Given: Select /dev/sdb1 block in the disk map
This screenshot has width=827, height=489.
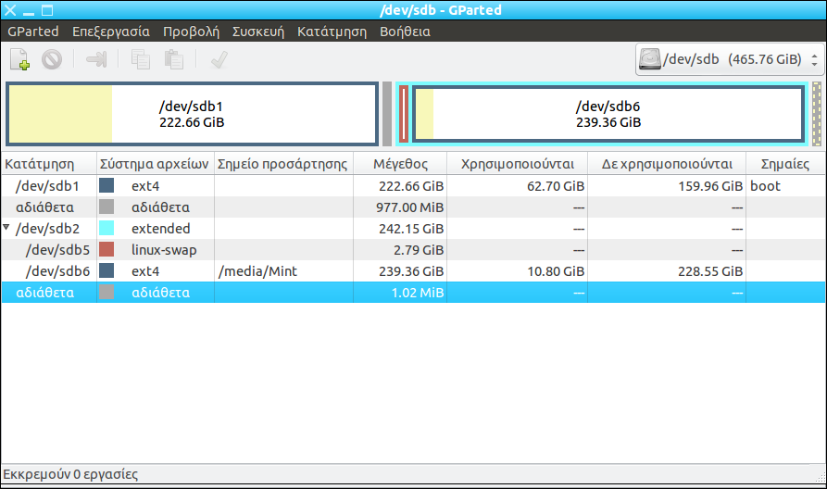Looking at the screenshot, I should pos(192,114).
